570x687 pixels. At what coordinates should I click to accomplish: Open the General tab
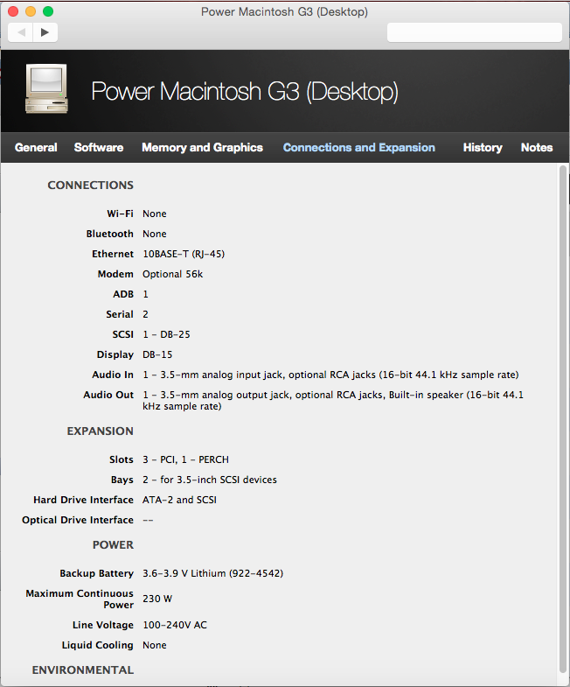pos(36,148)
